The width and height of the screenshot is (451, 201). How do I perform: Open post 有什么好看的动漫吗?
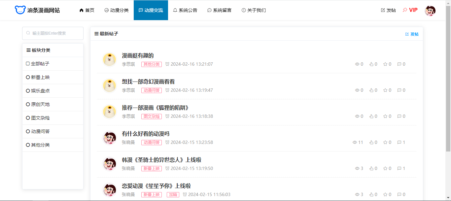click(x=146, y=134)
